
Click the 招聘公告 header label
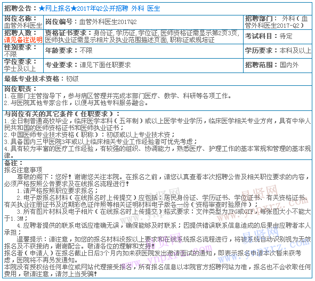coord(20,9)
